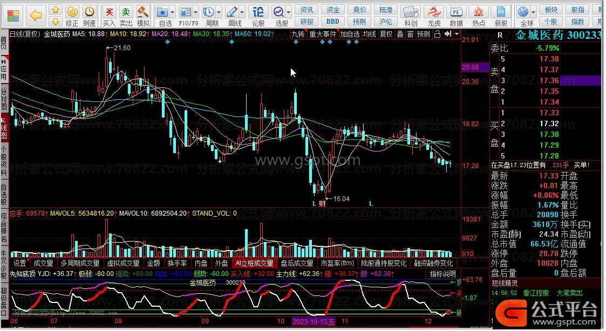Open the chart toolbar's end dropdown arrow

[457, 34]
